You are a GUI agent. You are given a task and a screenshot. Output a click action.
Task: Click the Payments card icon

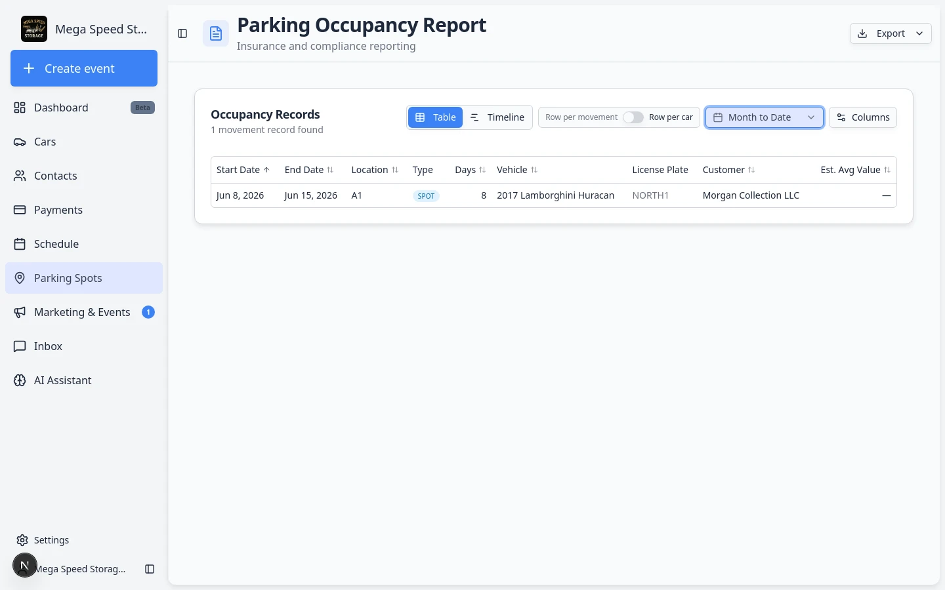click(20, 210)
